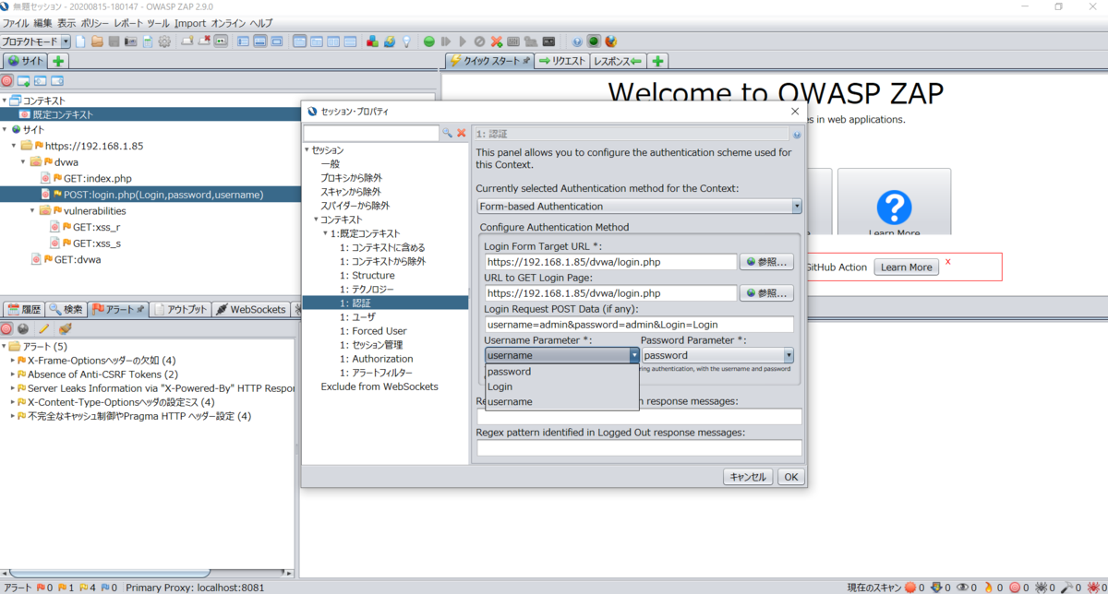Click the green Start recording circle icon

(429, 42)
